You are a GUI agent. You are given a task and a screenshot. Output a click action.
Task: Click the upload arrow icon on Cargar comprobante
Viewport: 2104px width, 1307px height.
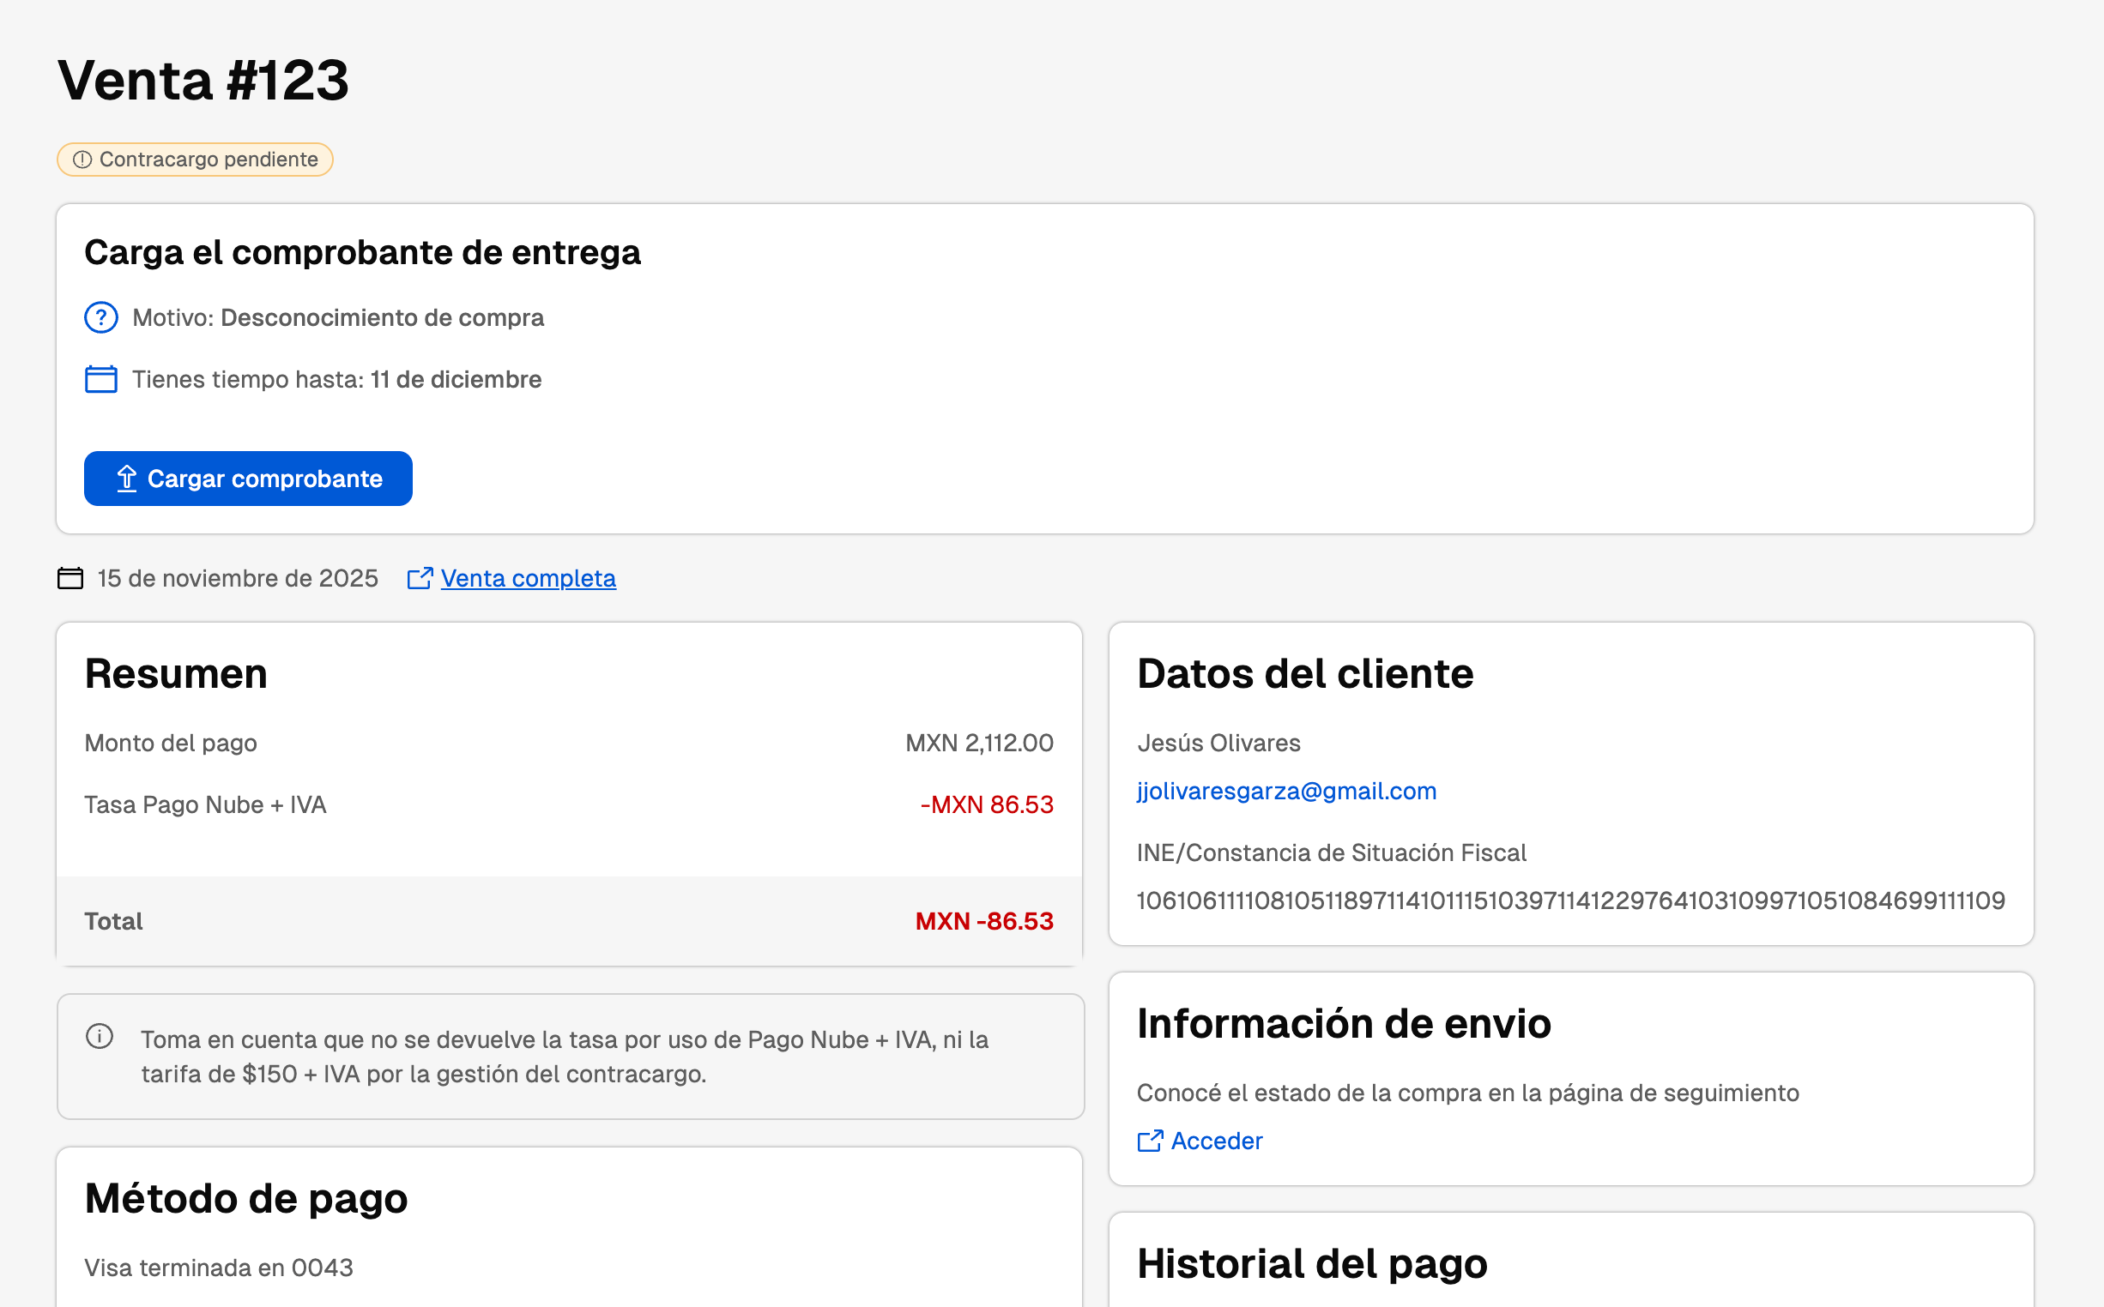click(x=127, y=479)
